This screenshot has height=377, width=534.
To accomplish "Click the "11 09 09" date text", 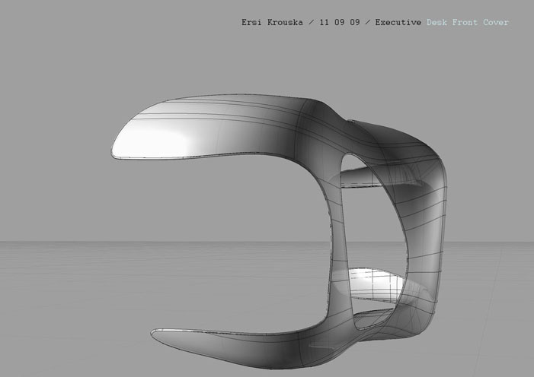I will point(340,23).
